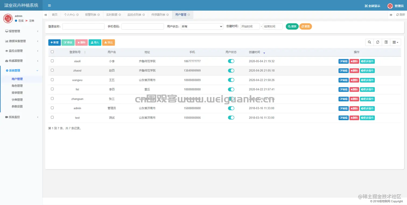
Task: Open 更多操作 for wangwu row
Action: click(x=367, y=80)
